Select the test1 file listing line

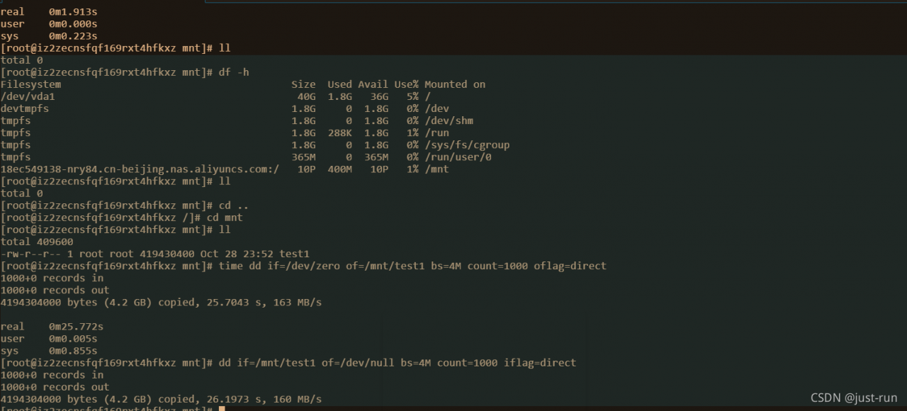pos(155,254)
